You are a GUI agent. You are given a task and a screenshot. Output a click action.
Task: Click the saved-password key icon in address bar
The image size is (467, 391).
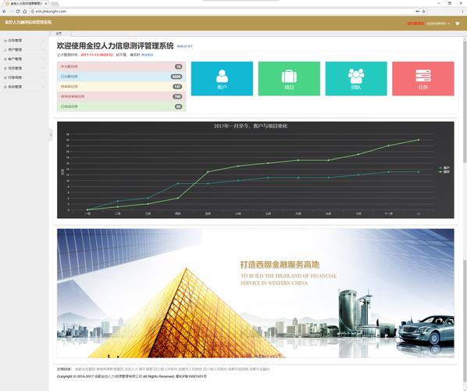pos(417,11)
